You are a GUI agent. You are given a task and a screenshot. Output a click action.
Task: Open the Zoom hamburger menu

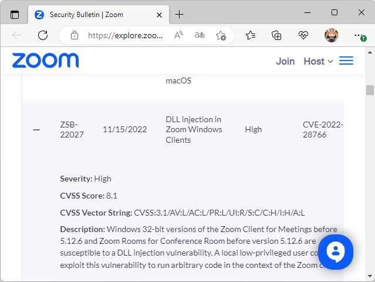click(x=346, y=61)
